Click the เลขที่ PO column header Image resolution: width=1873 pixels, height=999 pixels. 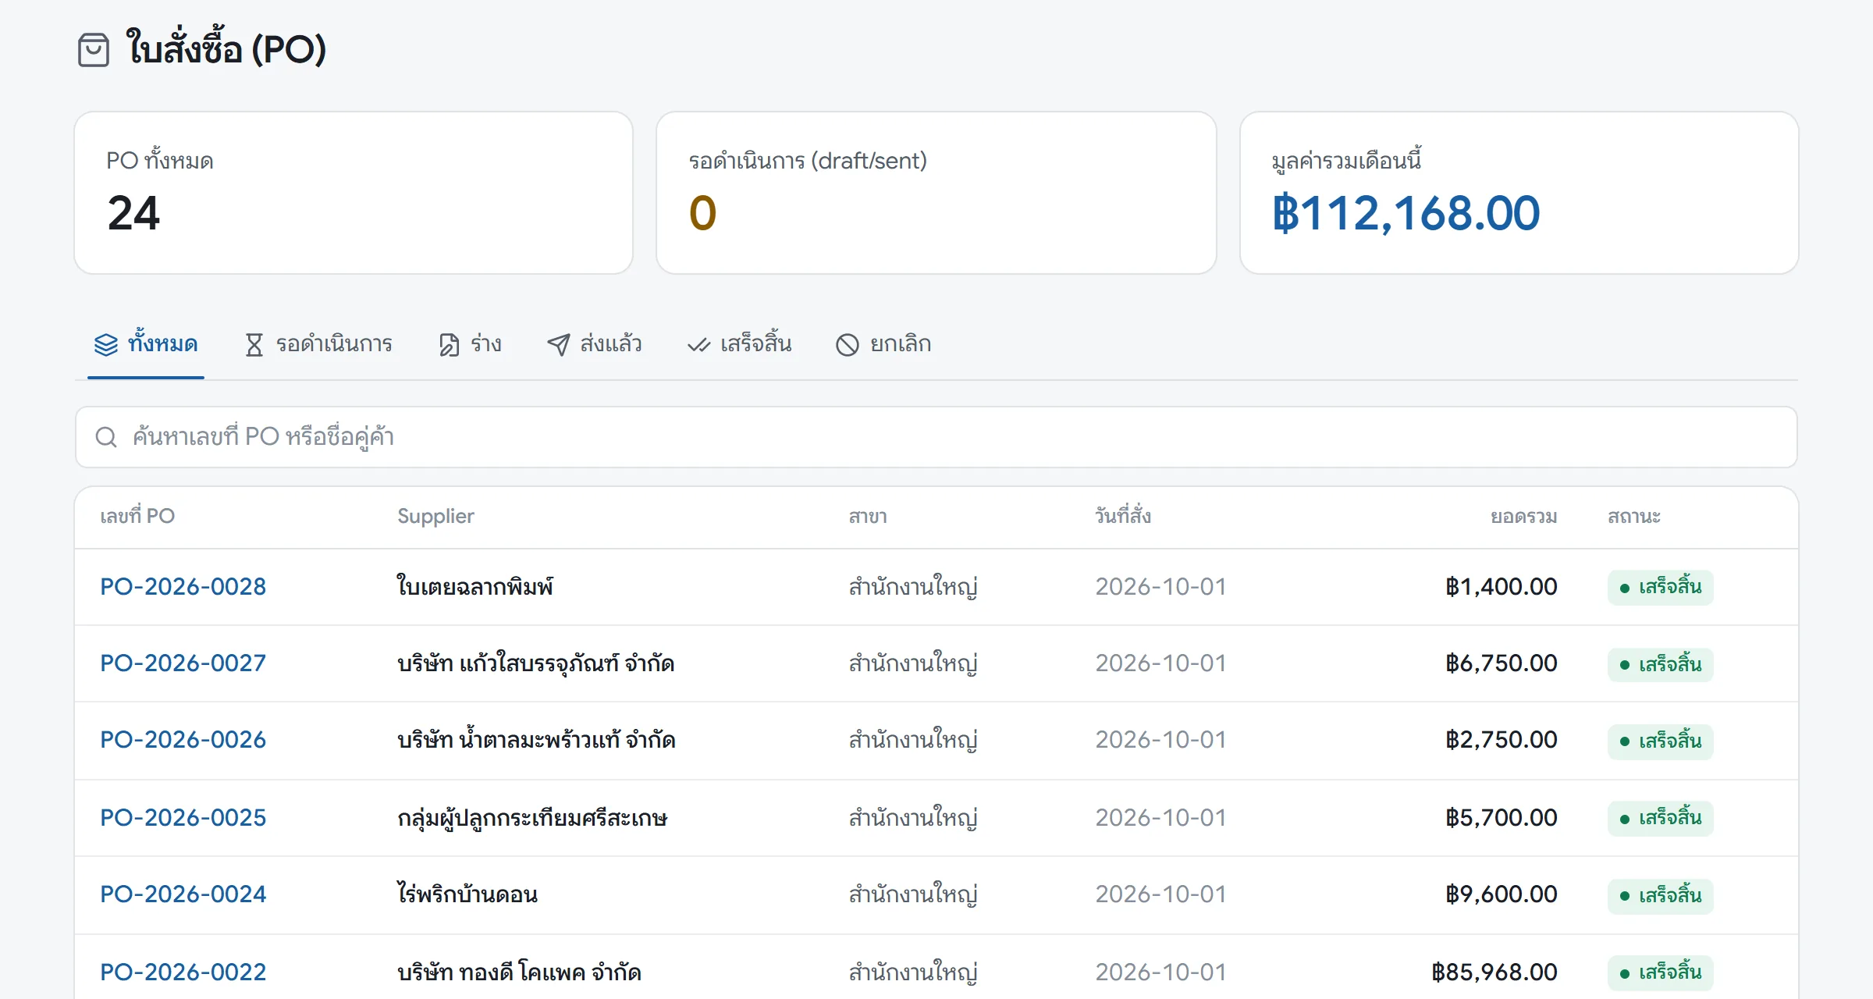(x=137, y=517)
